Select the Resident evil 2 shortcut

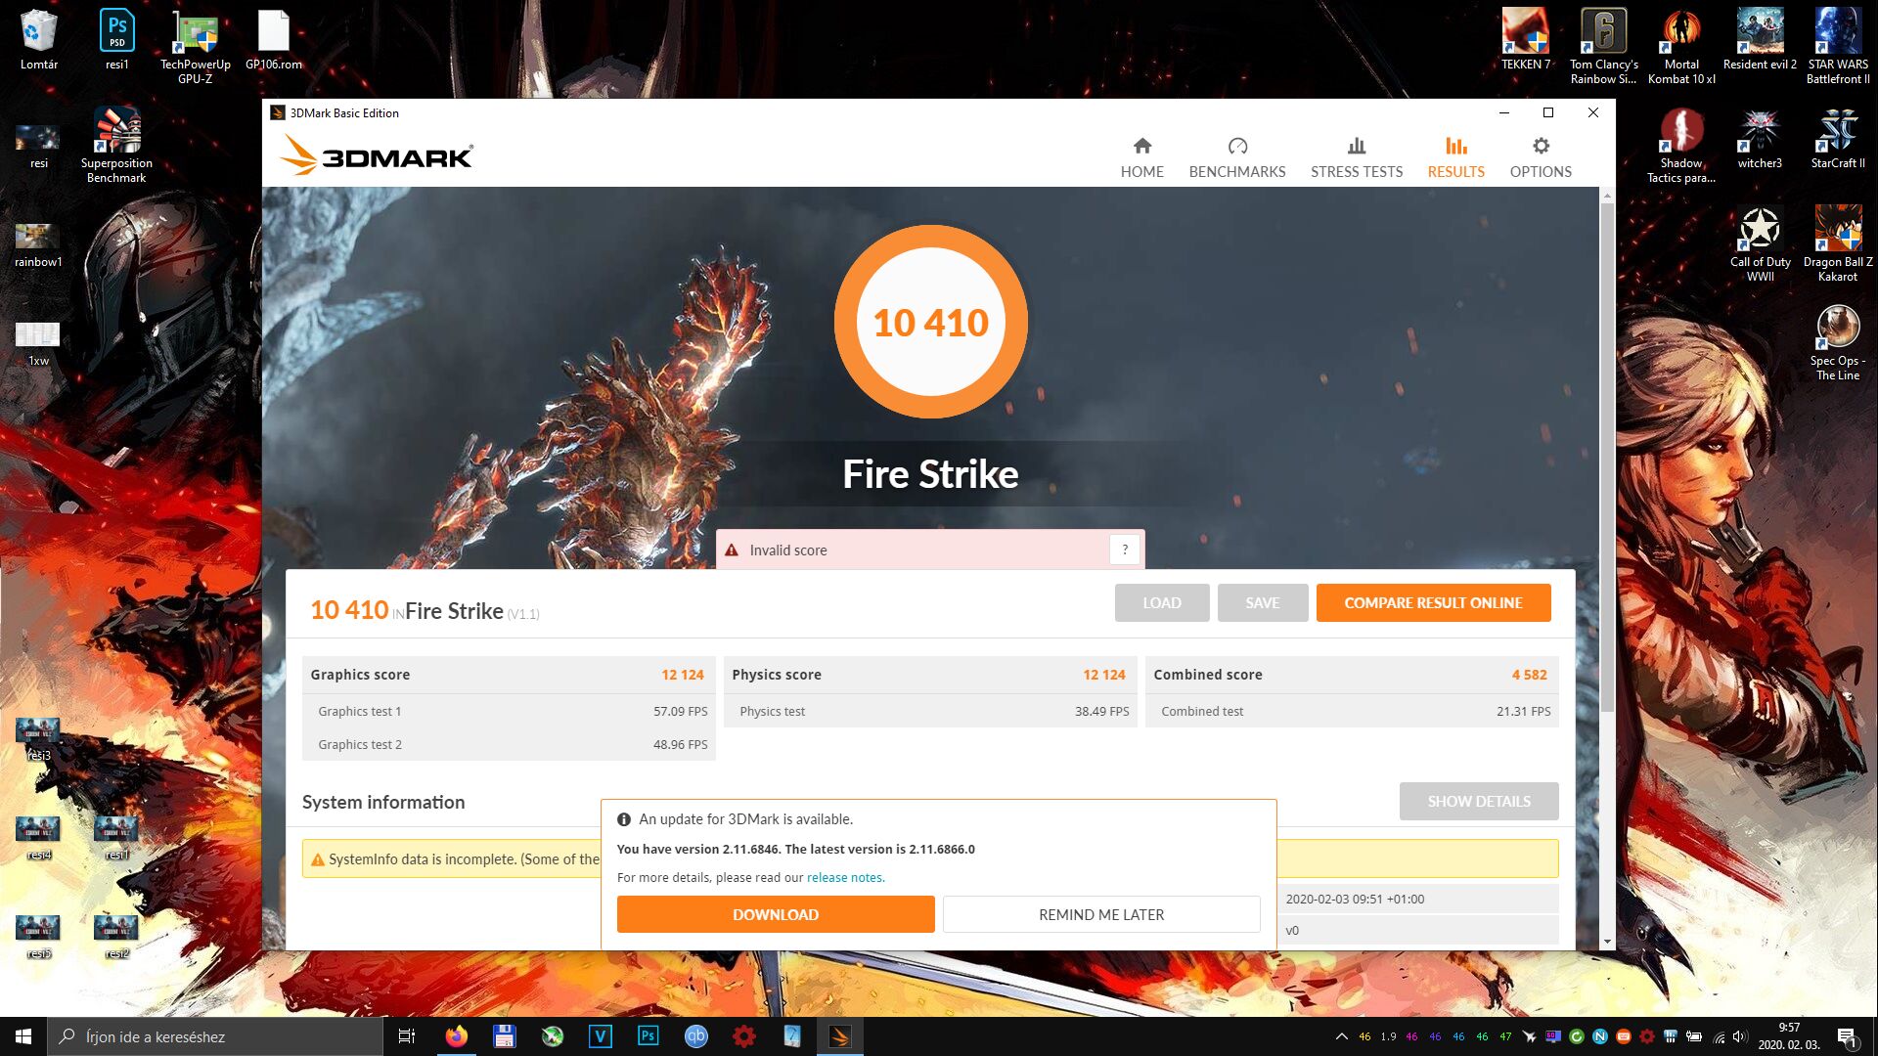[x=1760, y=40]
